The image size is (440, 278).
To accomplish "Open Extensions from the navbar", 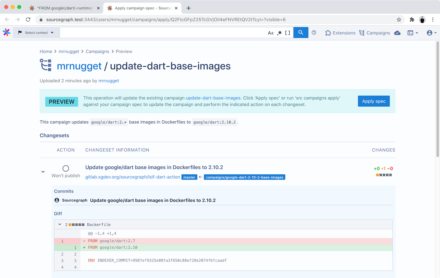I will 340,33.
